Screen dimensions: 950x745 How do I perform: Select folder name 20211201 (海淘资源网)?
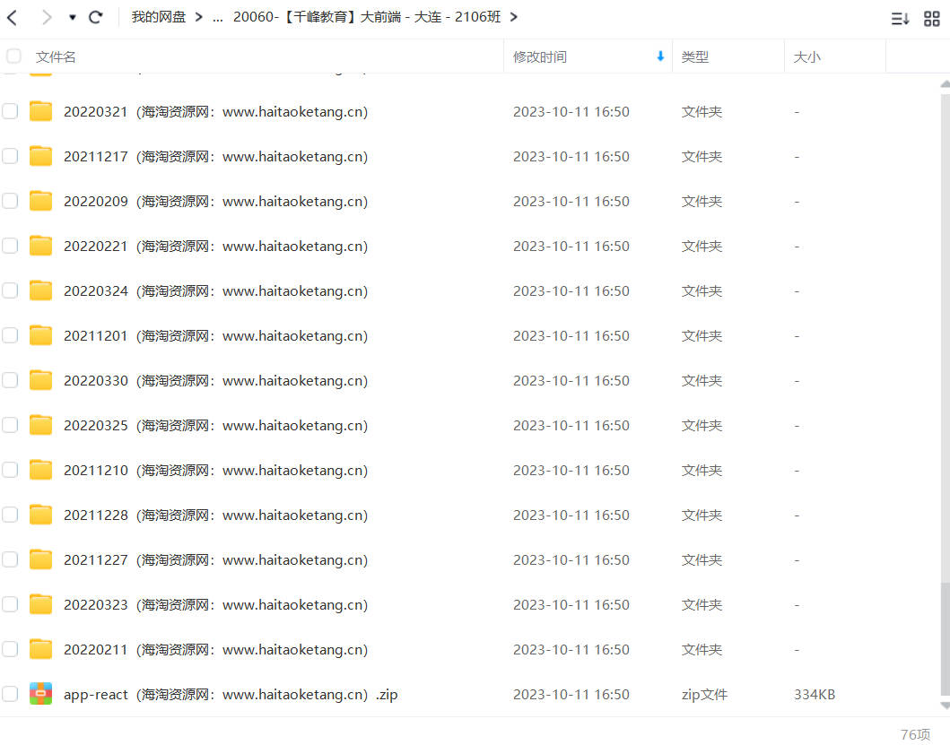(215, 336)
